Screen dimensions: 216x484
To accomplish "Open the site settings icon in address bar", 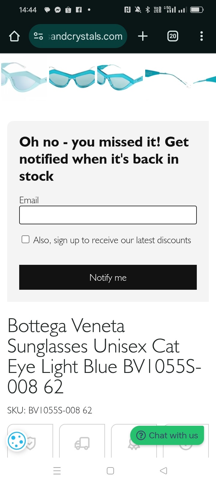I will coord(38,36).
